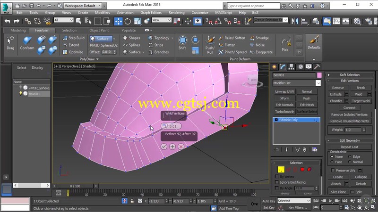Viewport: 378px width, 212px height.
Task: Open the selection filter All dropdown
Action: pyautogui.click(x=64, y=20)
